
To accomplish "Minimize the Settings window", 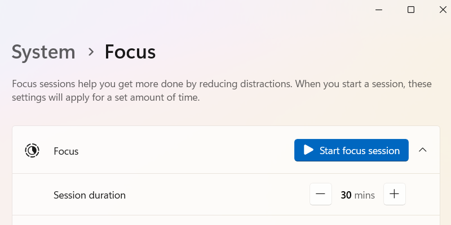I will coord(379,10).
